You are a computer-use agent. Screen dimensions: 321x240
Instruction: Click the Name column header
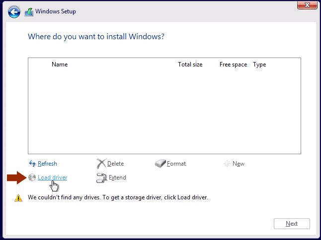(60, 64)
